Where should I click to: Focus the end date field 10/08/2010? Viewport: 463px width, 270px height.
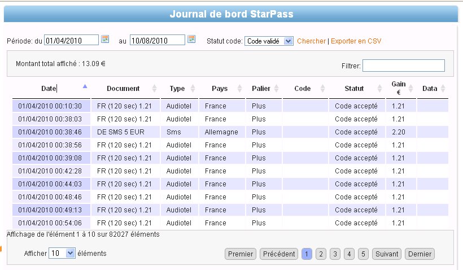pyautogui.click(x=158, y=40)
